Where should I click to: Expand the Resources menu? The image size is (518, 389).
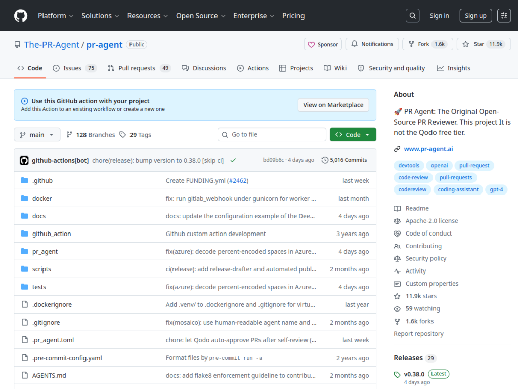148,16
